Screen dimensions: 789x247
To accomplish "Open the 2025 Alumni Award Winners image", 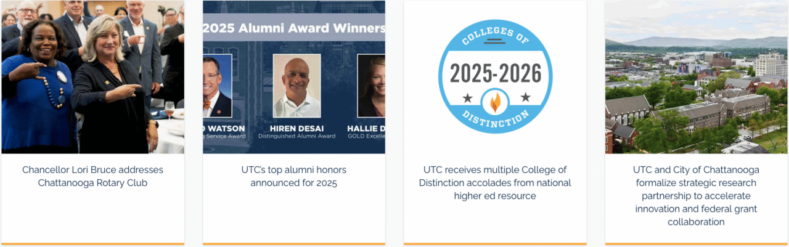I will pos(294,77).
